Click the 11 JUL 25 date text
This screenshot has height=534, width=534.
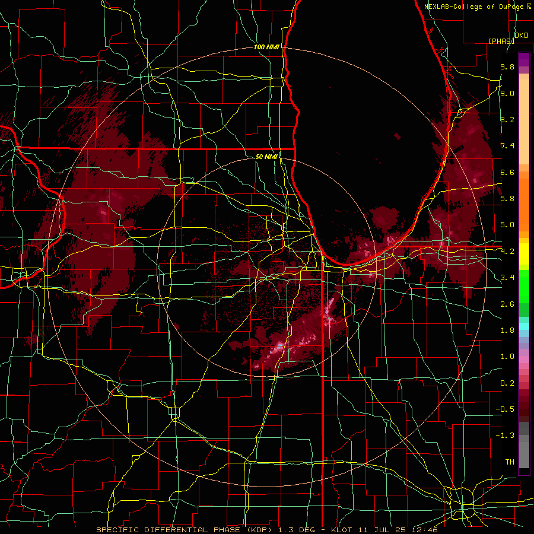click(383, 530)
